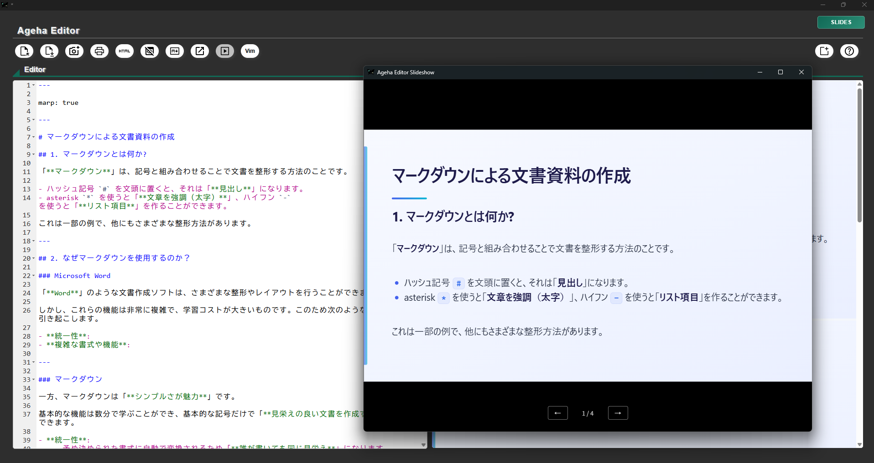This screenshot has height=463, width=874.
Task: Click the printer icon to print
Action: [x=99, y=51]
